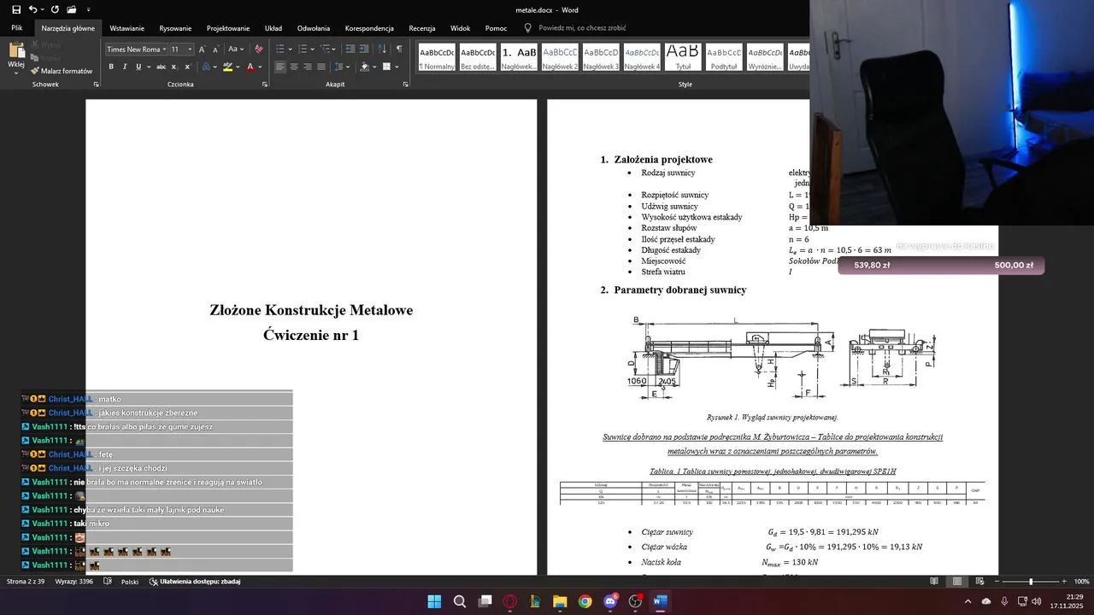Screen dimensions: 1094x615
Task: Click the Wklej paste clipboard icon
Action: click(x=16, y=50)
